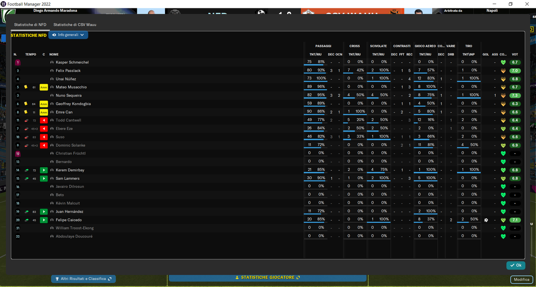The width and height of the screenshot is (536, 287).
Task: Click Christian Früchtl's condition heart icon
Action: coord(503,153)
